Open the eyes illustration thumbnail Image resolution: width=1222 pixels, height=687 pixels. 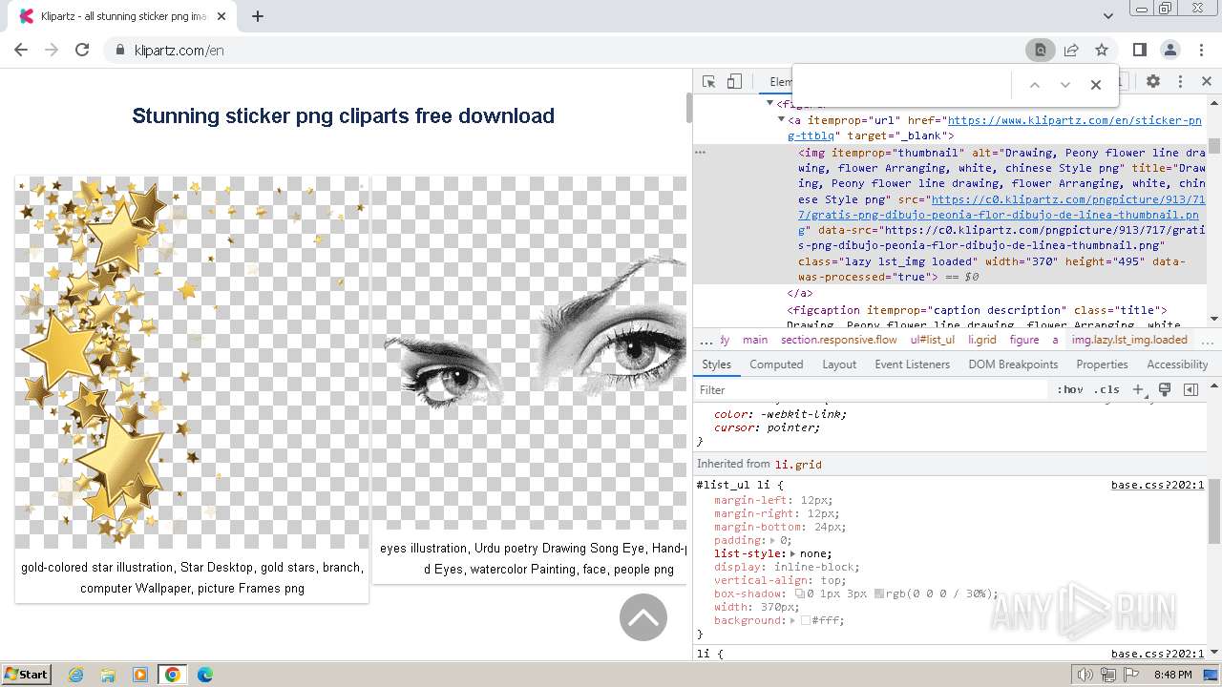(x=529, y=353)
